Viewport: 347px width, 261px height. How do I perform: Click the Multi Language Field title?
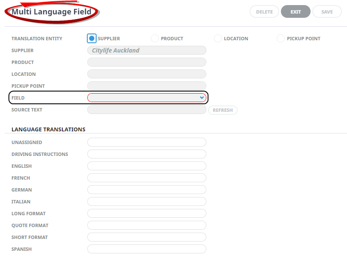tap(51, 11)
